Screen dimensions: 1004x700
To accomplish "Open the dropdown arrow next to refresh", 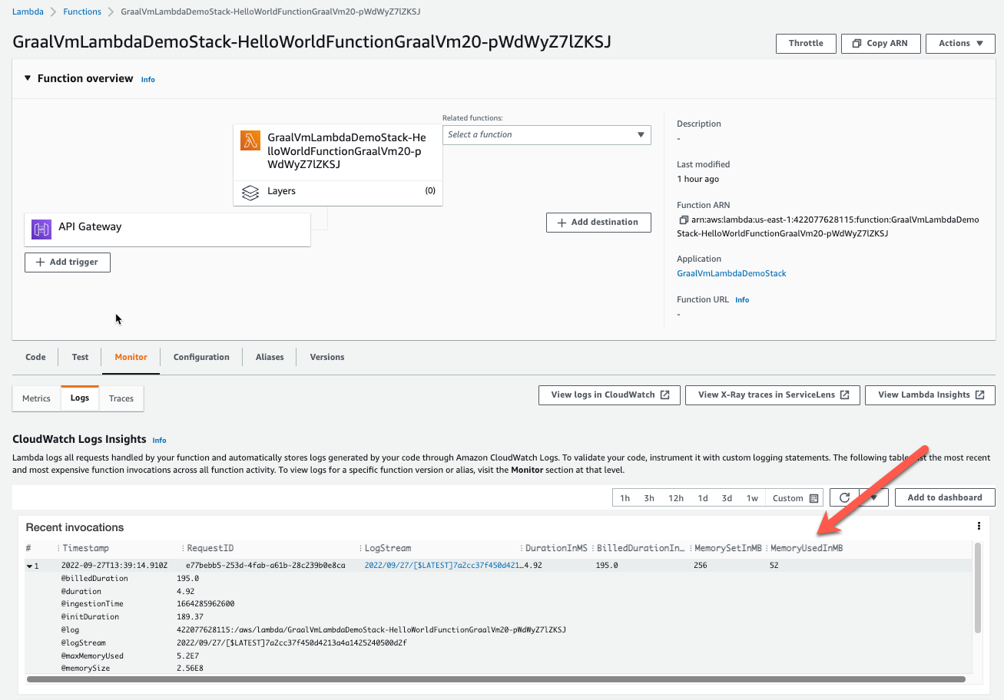I will [874, 497].
